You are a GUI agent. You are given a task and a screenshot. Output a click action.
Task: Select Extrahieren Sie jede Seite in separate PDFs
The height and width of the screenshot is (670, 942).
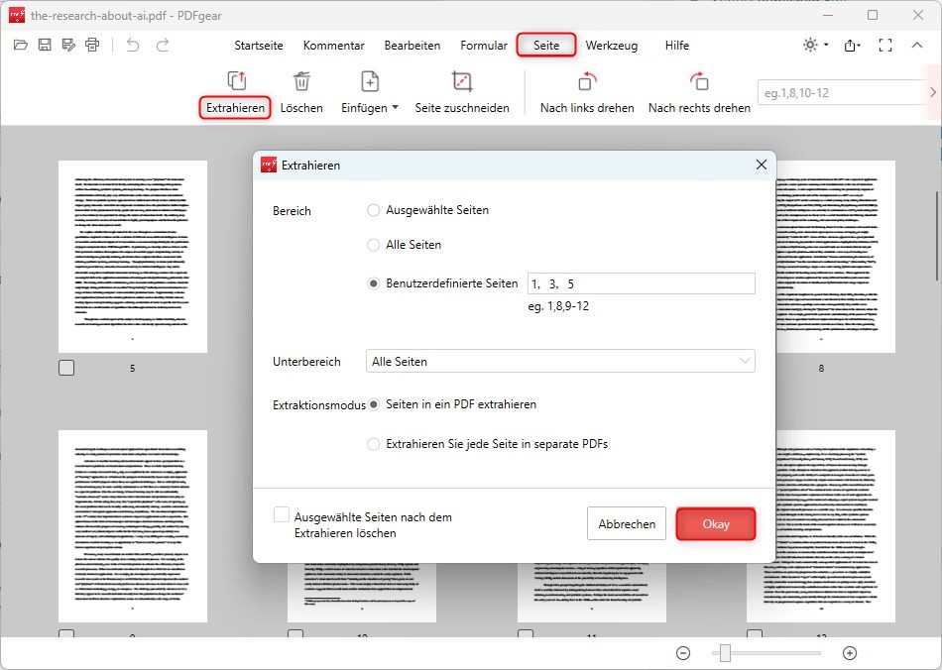click(373, 444)
